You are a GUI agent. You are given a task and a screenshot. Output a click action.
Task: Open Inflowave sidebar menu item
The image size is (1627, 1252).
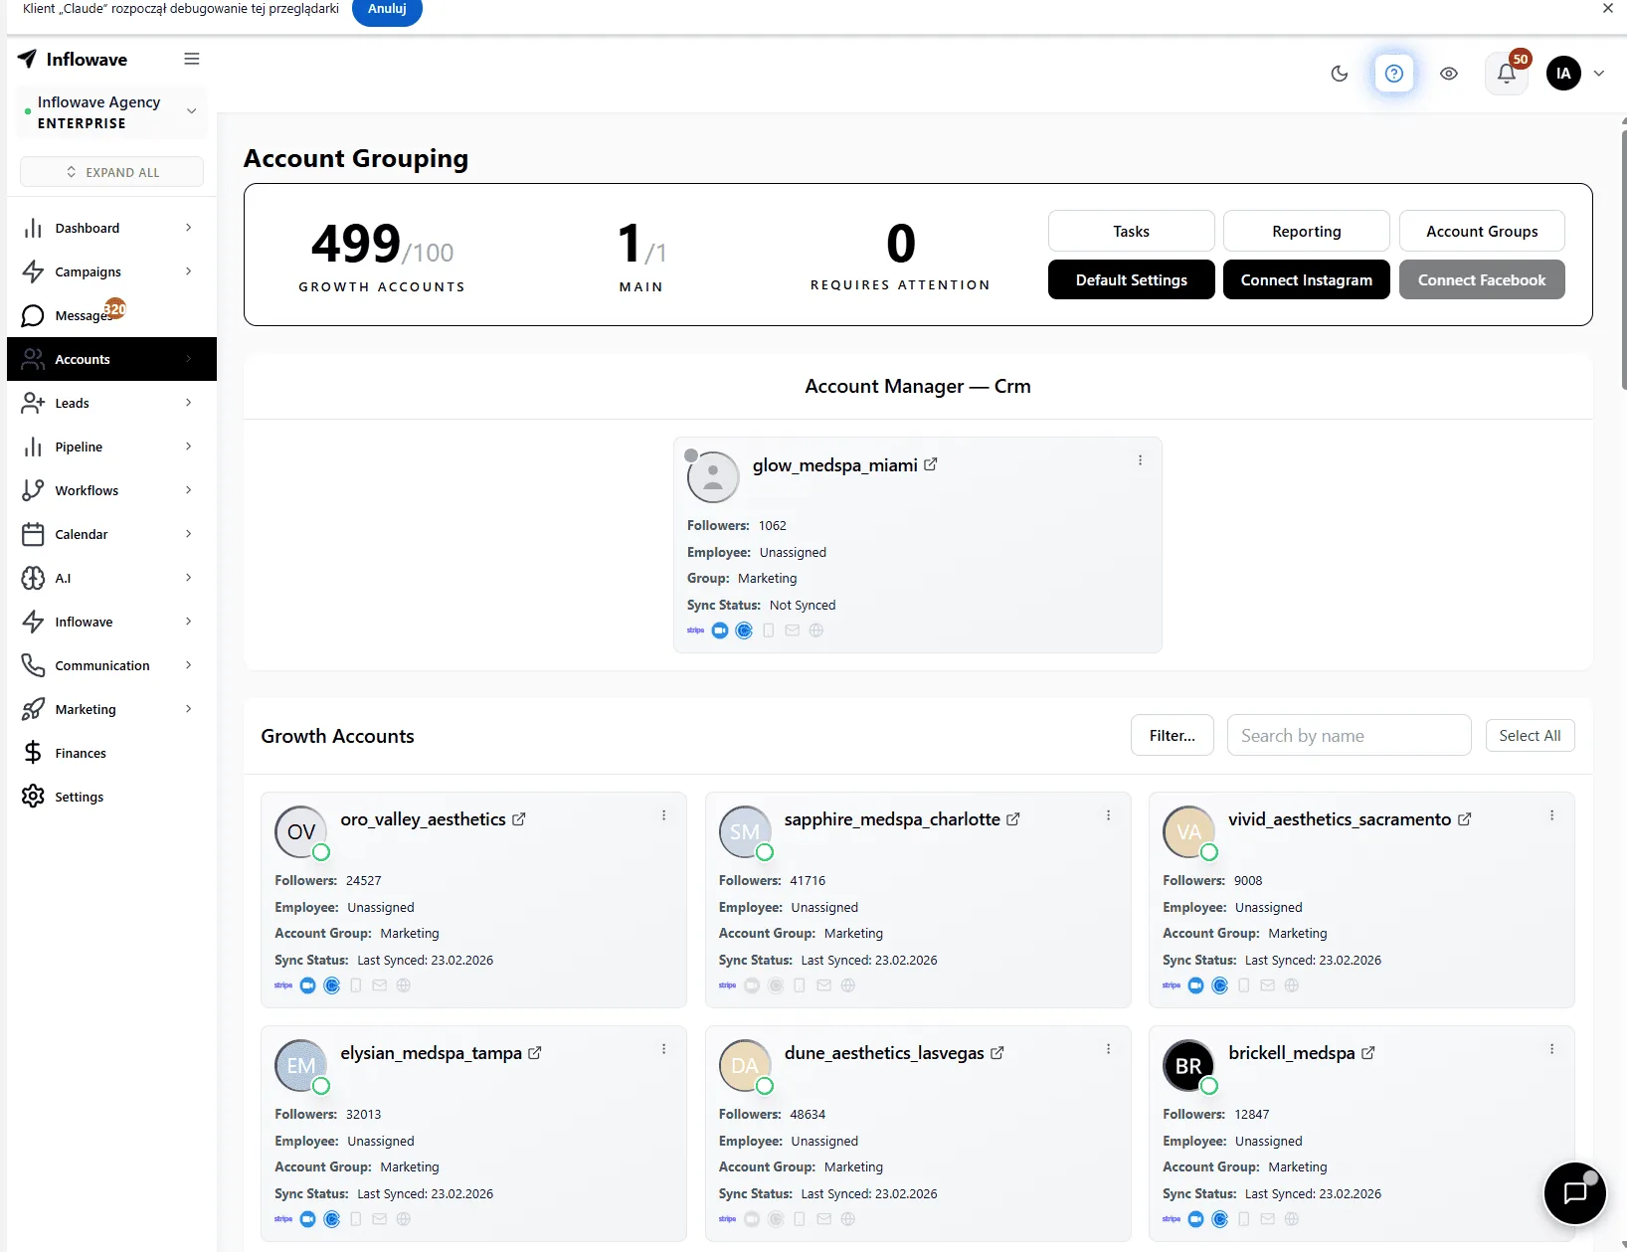[x=111, y=622]
